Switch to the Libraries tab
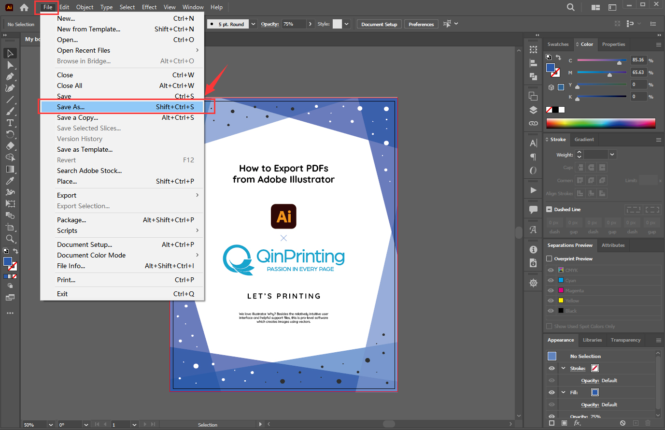This screenshot has width=665, height=430. click(592, 340)
